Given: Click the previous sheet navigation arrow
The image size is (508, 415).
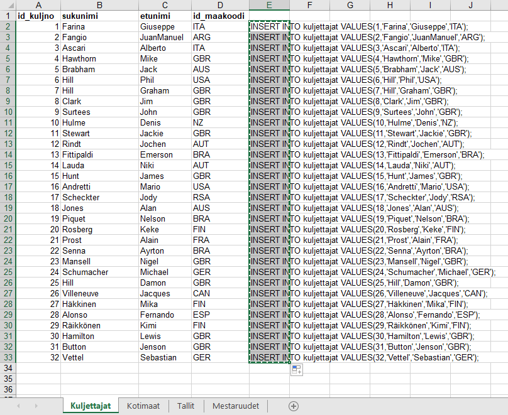Looking at the screenshot, I should coord(18,406).
